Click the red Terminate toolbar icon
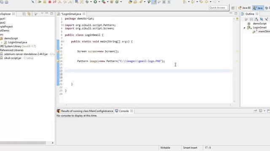The image size is (270, 151). point(50,2)
